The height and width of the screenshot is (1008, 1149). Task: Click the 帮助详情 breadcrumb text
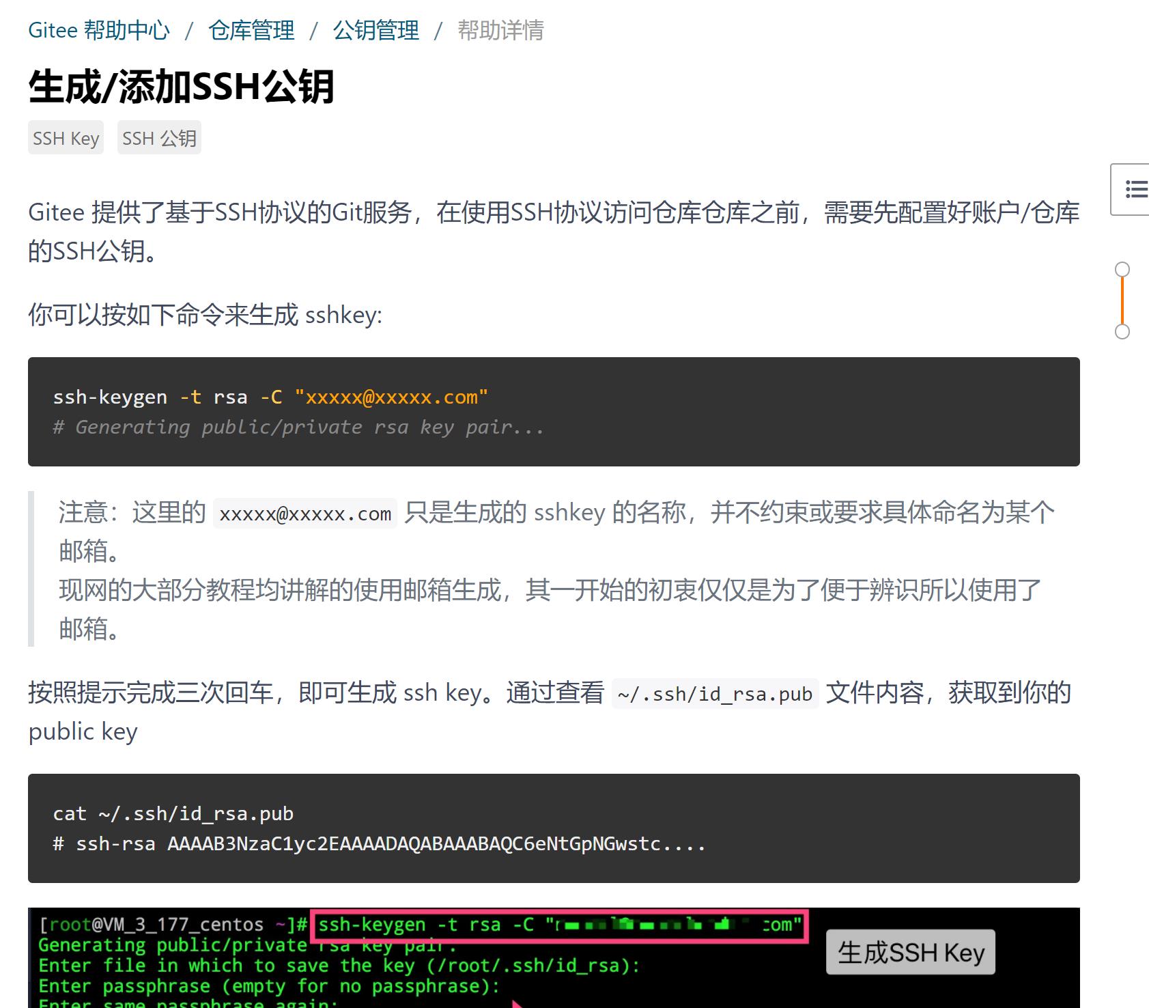click(500, 31)
